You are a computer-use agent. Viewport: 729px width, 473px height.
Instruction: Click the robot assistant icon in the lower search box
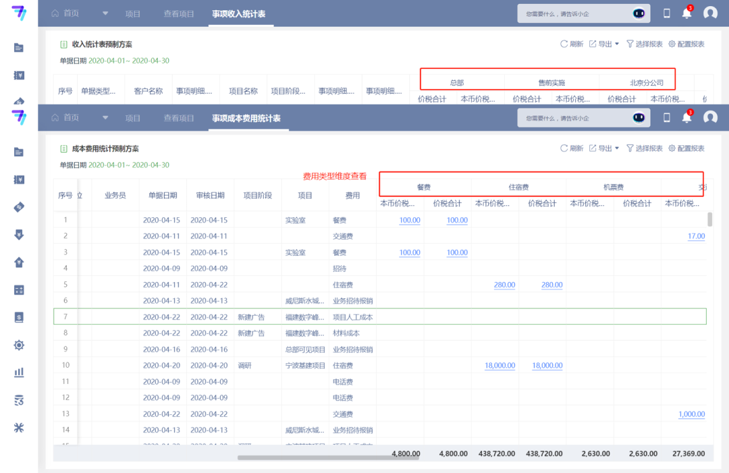tap(639, 117)
